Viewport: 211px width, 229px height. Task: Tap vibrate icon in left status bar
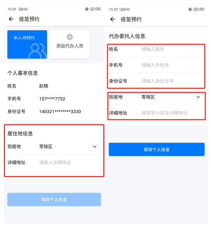(92, 9)
